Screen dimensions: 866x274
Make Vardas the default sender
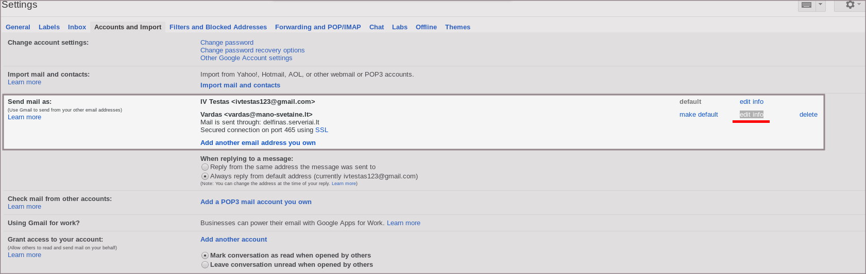[699, 115]
